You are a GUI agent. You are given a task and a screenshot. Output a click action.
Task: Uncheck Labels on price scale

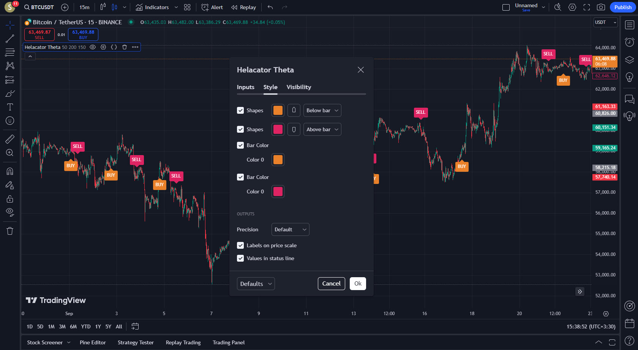[240, 245]
